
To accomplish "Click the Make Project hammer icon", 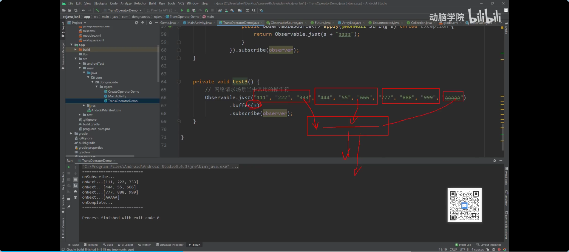I will point(97,10).
